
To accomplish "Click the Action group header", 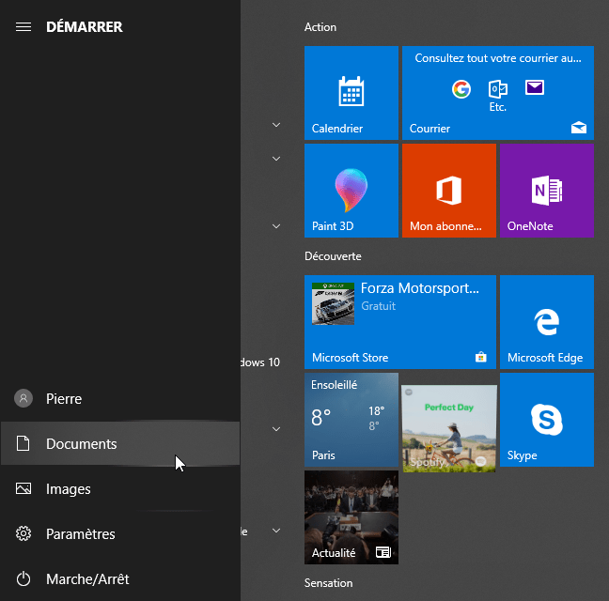I will (320, 27).
